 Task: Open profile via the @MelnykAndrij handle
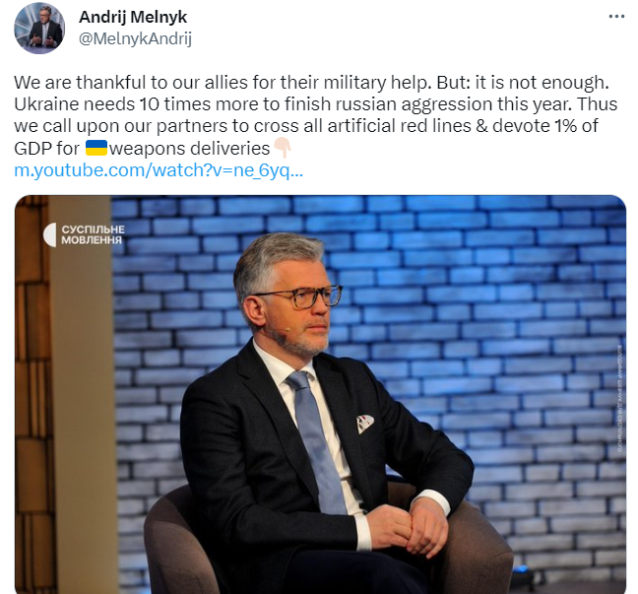click(x=135, y=39)
